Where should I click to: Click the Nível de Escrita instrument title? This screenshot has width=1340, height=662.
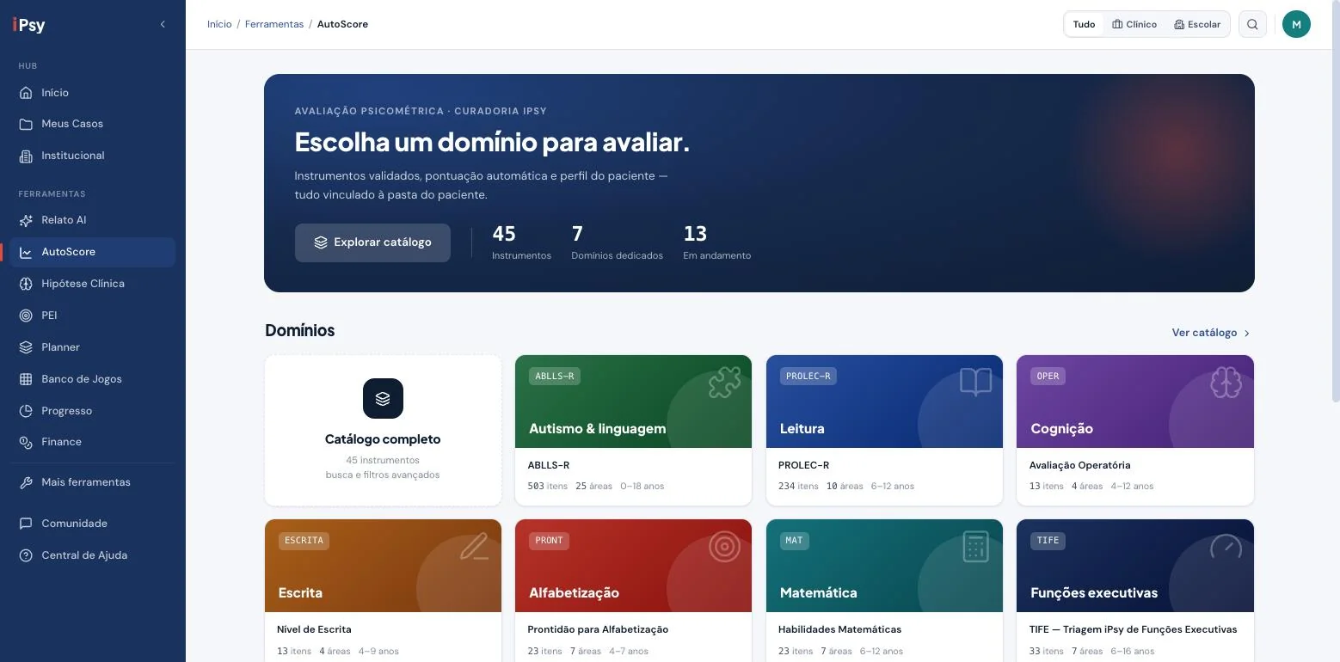(314, 629)
